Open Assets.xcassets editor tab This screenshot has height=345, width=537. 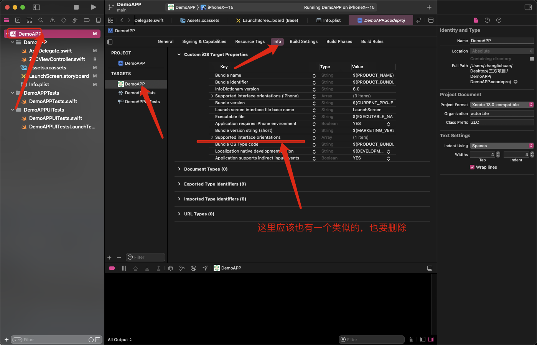click(200, 20)
